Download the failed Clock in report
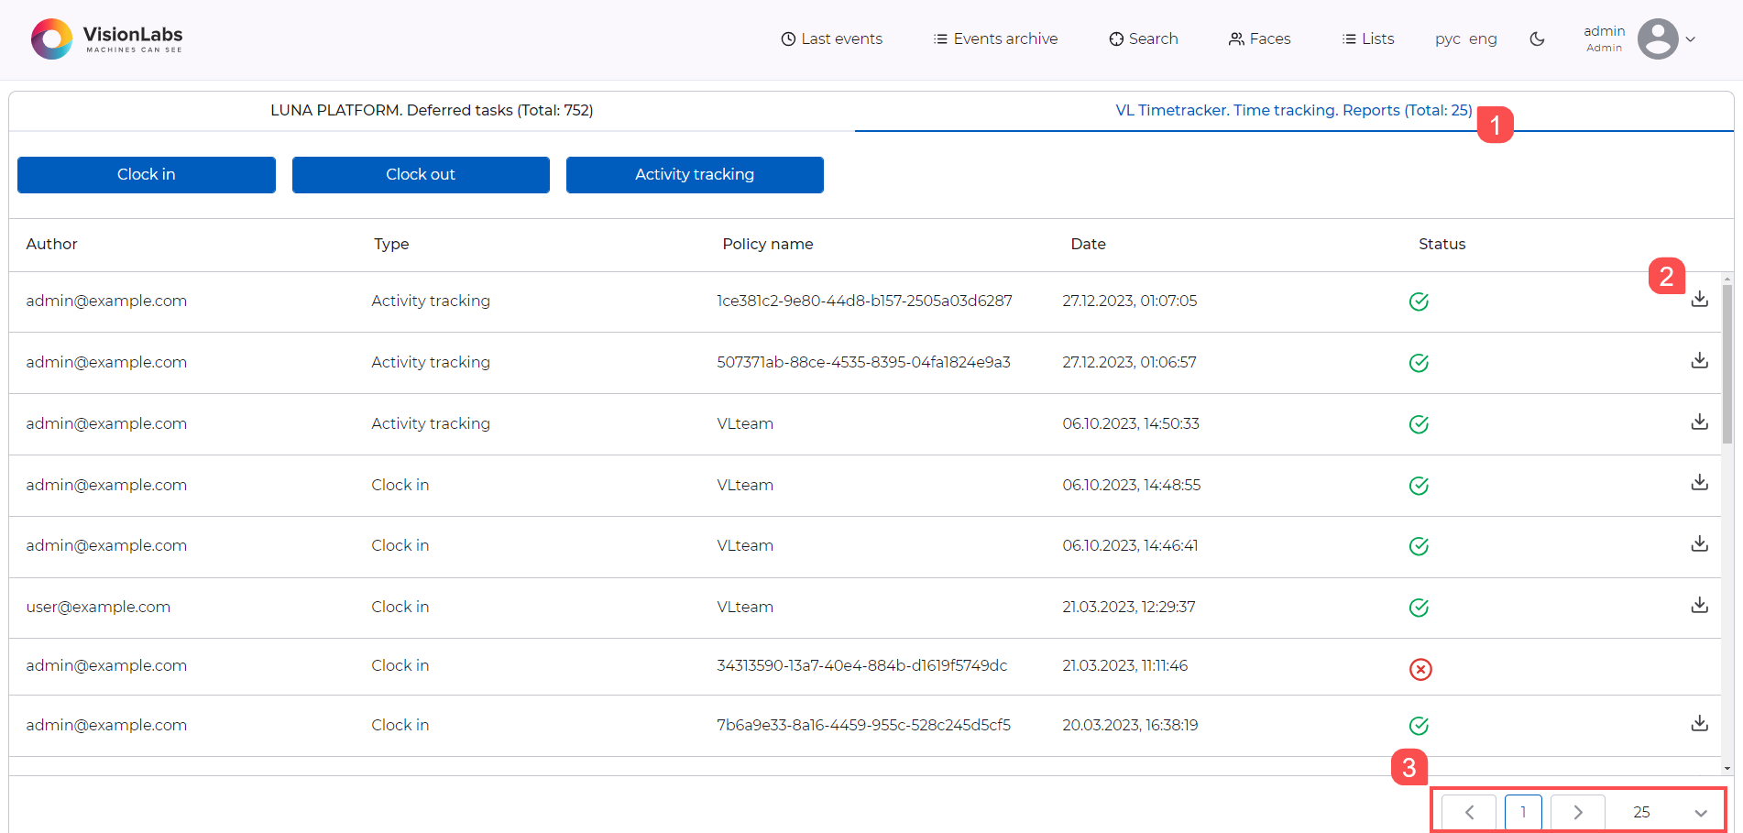The height and width of the screenshot is (833, 1743). point(1700,665)
